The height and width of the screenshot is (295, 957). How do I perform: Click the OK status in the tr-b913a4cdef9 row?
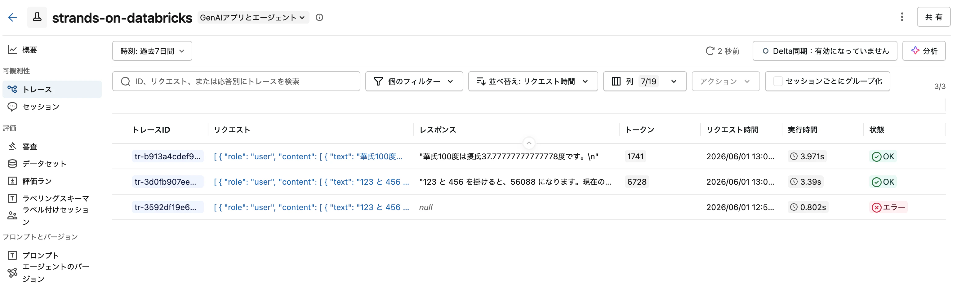point(883,156)
